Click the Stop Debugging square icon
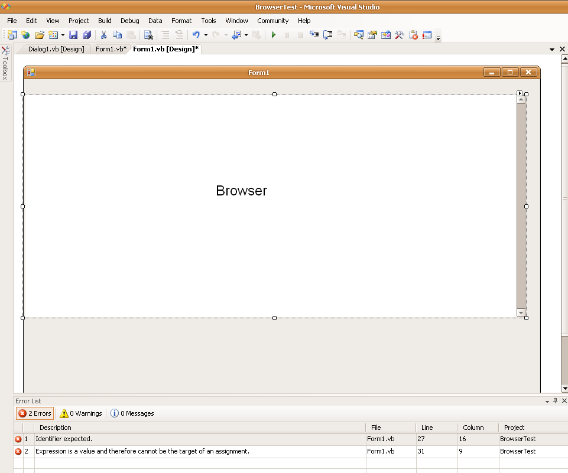Image resolution: width=568 pixels, height=473 pixels. [x=300, y=35]
